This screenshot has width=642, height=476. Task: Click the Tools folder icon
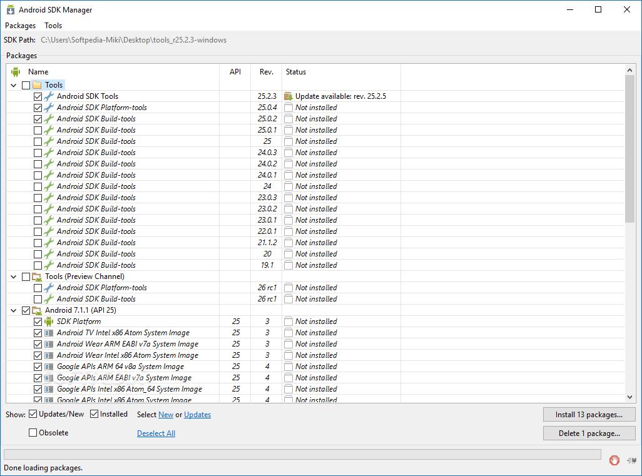(x=38, y=85)
